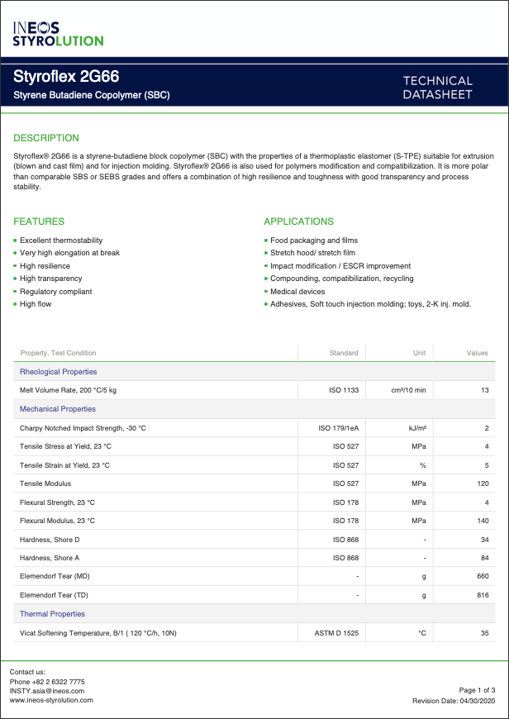Click the ISO 179/1eA standard cell
Viewport: 509px width, 719px height.
tap(339, 428)
